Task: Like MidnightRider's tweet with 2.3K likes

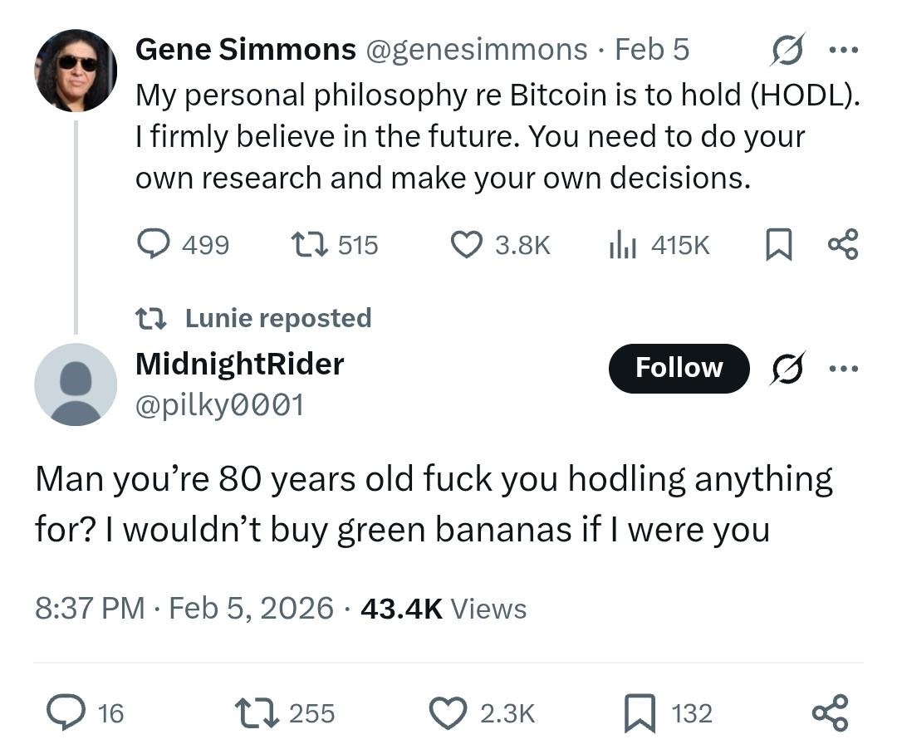Action: 448,712
